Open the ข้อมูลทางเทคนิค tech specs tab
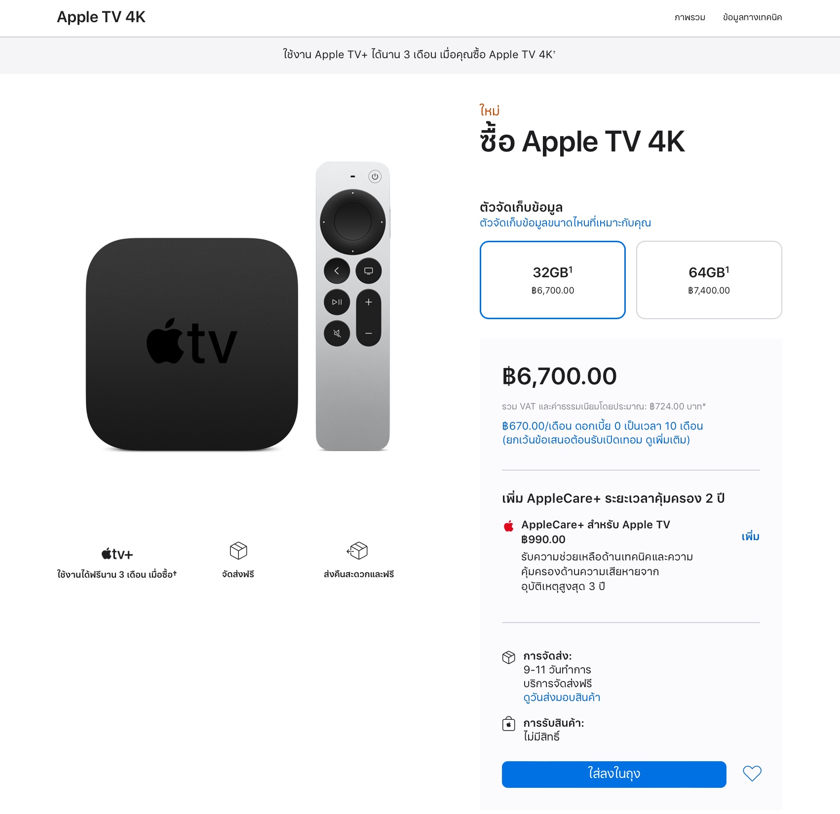Screen dimensions: 840x814 pos(752,17)
